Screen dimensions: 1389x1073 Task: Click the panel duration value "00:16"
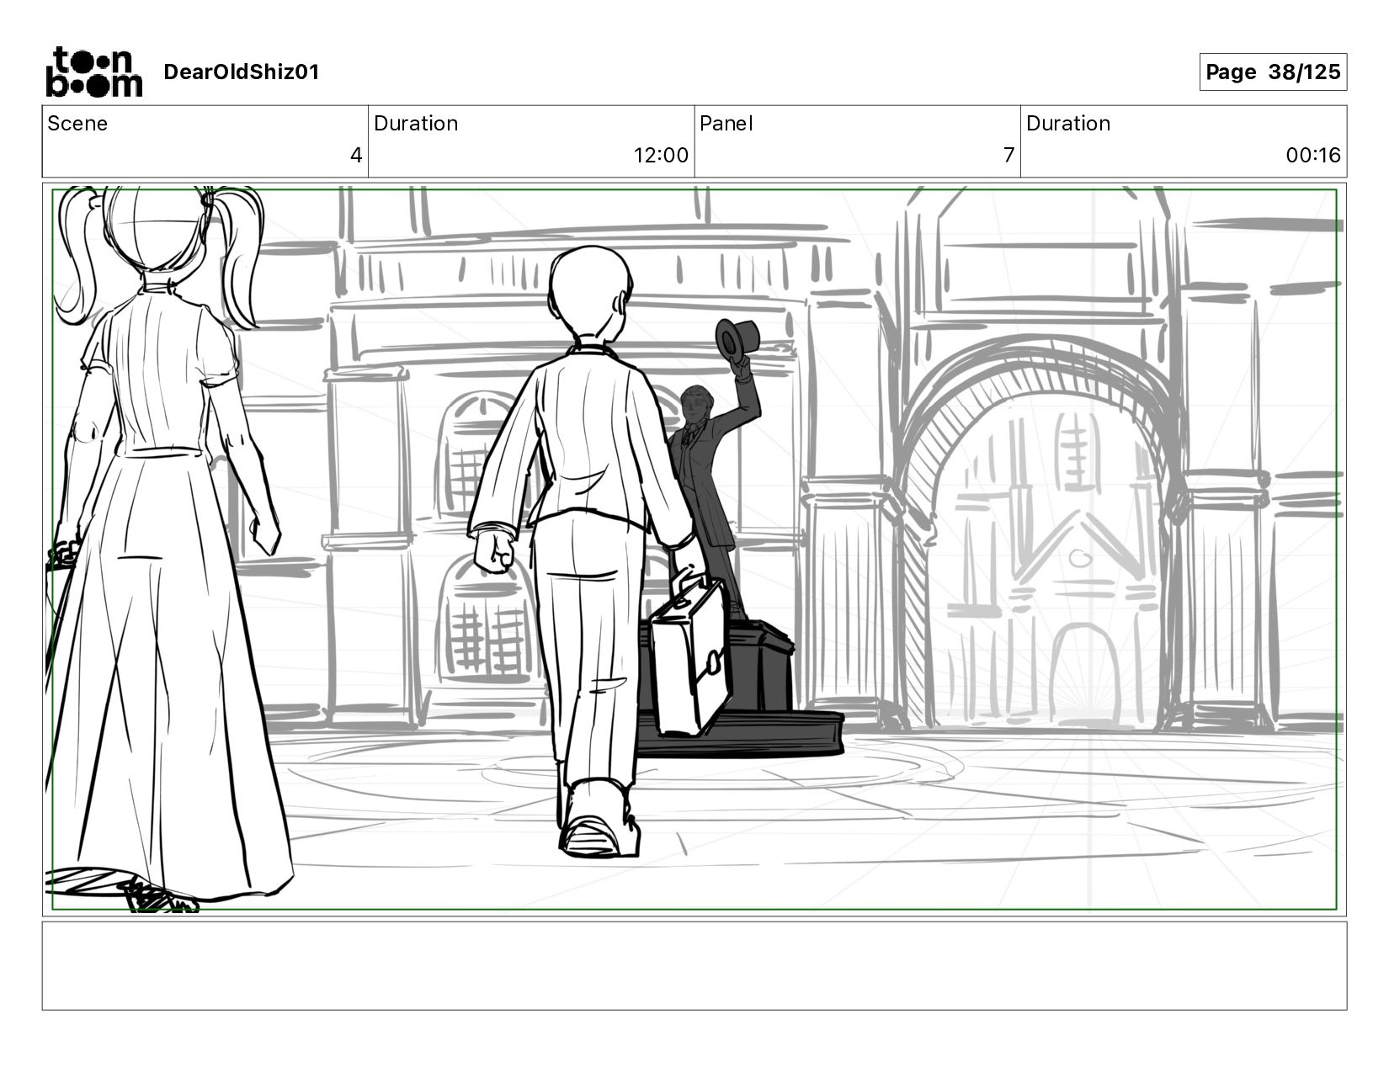tap(1313, 156)
